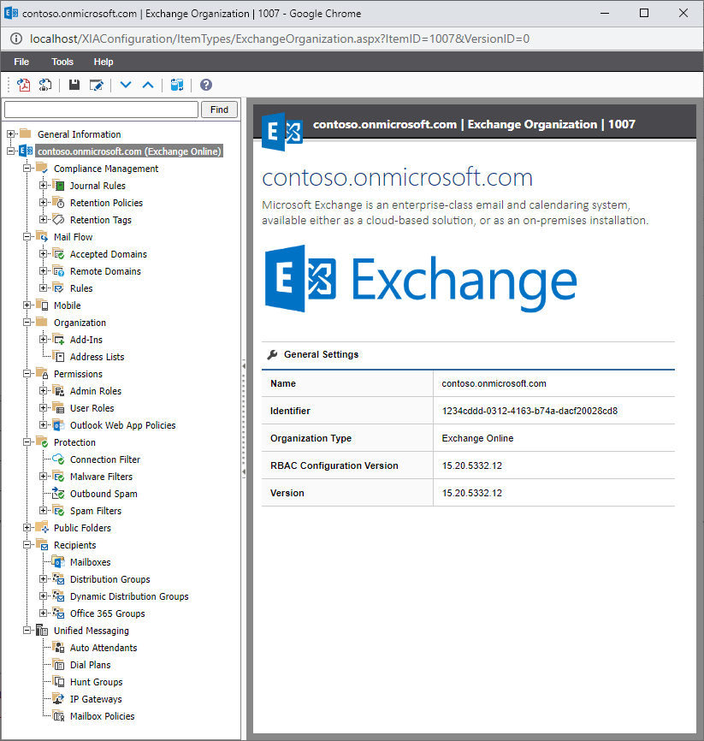Click the Retention Policies folder icon

point(58,202)
